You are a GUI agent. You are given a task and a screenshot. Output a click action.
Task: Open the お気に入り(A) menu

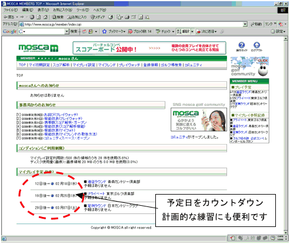[x=62, y=10]
